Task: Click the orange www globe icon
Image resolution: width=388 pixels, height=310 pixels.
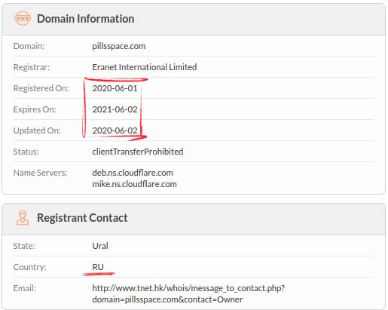Action: pos(23,18)
